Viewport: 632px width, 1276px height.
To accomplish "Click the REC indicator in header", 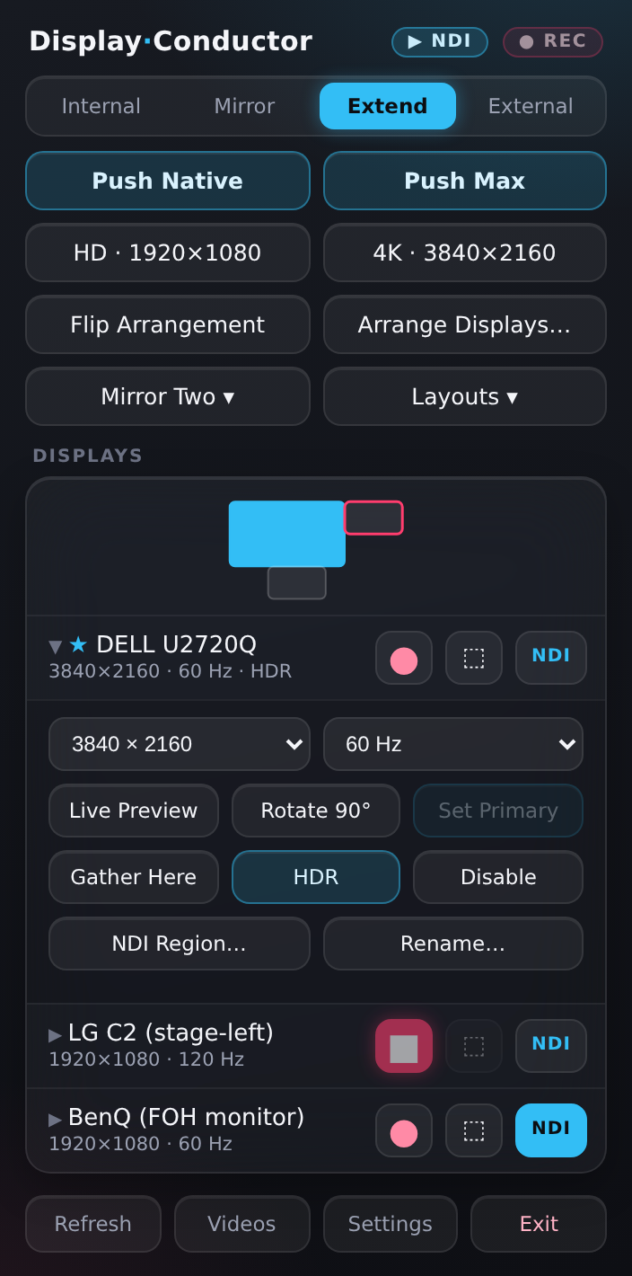I will 553,42.
